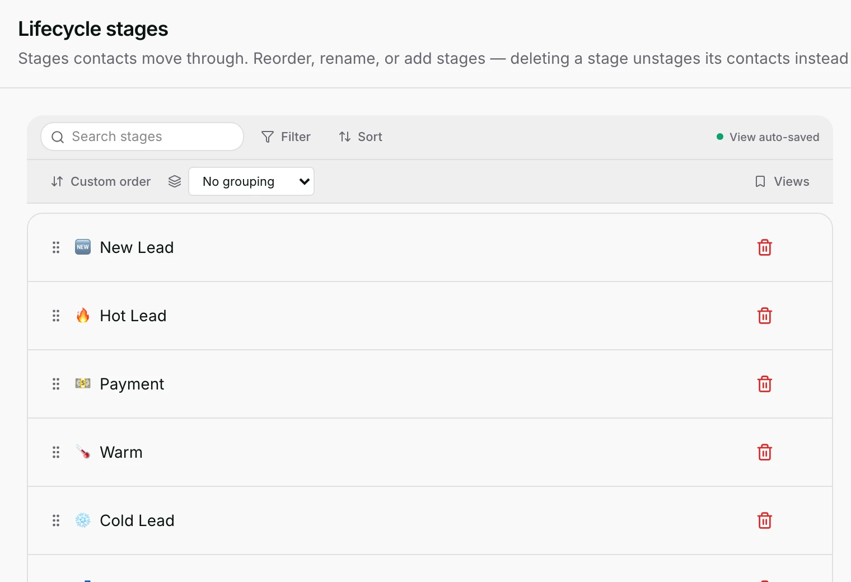Select the Payment stage name

coord(132,384)
